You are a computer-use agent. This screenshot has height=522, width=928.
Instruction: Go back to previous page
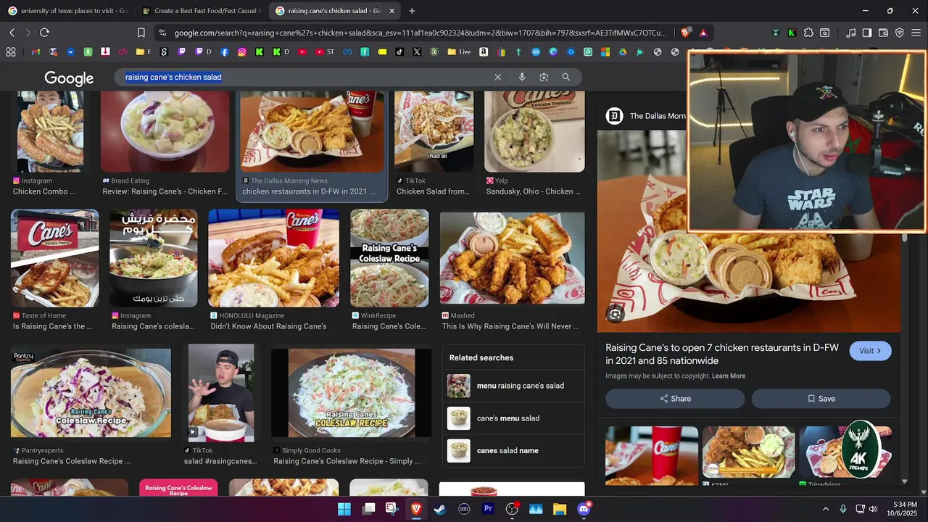pyautogui.click(x=12, y=33)
